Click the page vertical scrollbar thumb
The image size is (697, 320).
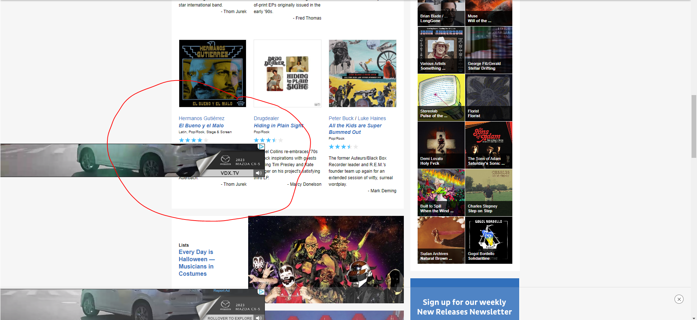tap(694, 126)
